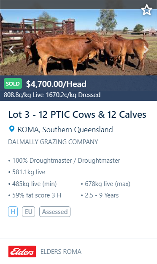The height and width of the screenshot is (264, 157).
Task: Click ROMA, Southern Queensland location
Action: coord(65,130)
